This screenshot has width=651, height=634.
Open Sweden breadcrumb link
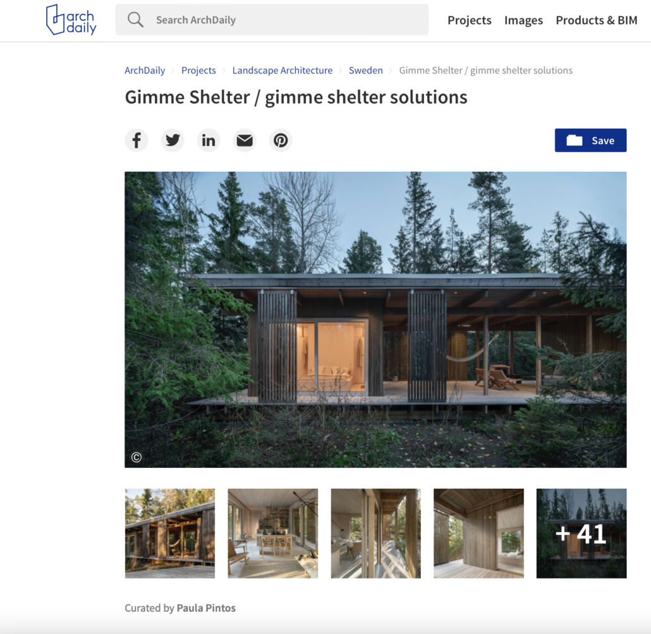pyautogui.click(x=366, y=71)
